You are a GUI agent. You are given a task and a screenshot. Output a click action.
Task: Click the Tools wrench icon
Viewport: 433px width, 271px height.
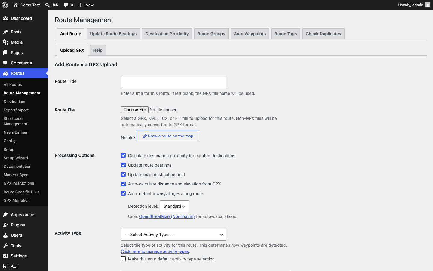[5, 246]
